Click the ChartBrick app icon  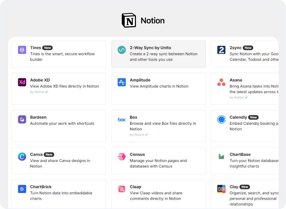click(x=22, y=189)
